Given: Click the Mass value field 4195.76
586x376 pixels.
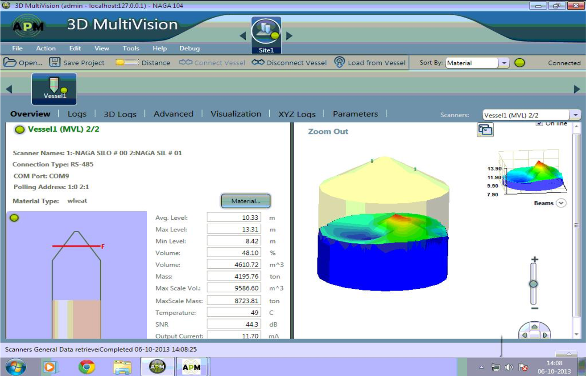Looking at the screenshot, I should [x=234, y=276].
